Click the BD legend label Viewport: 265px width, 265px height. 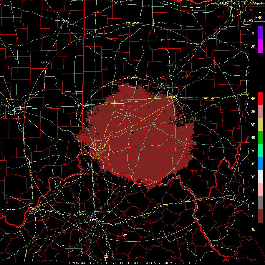tap(253, 125)
